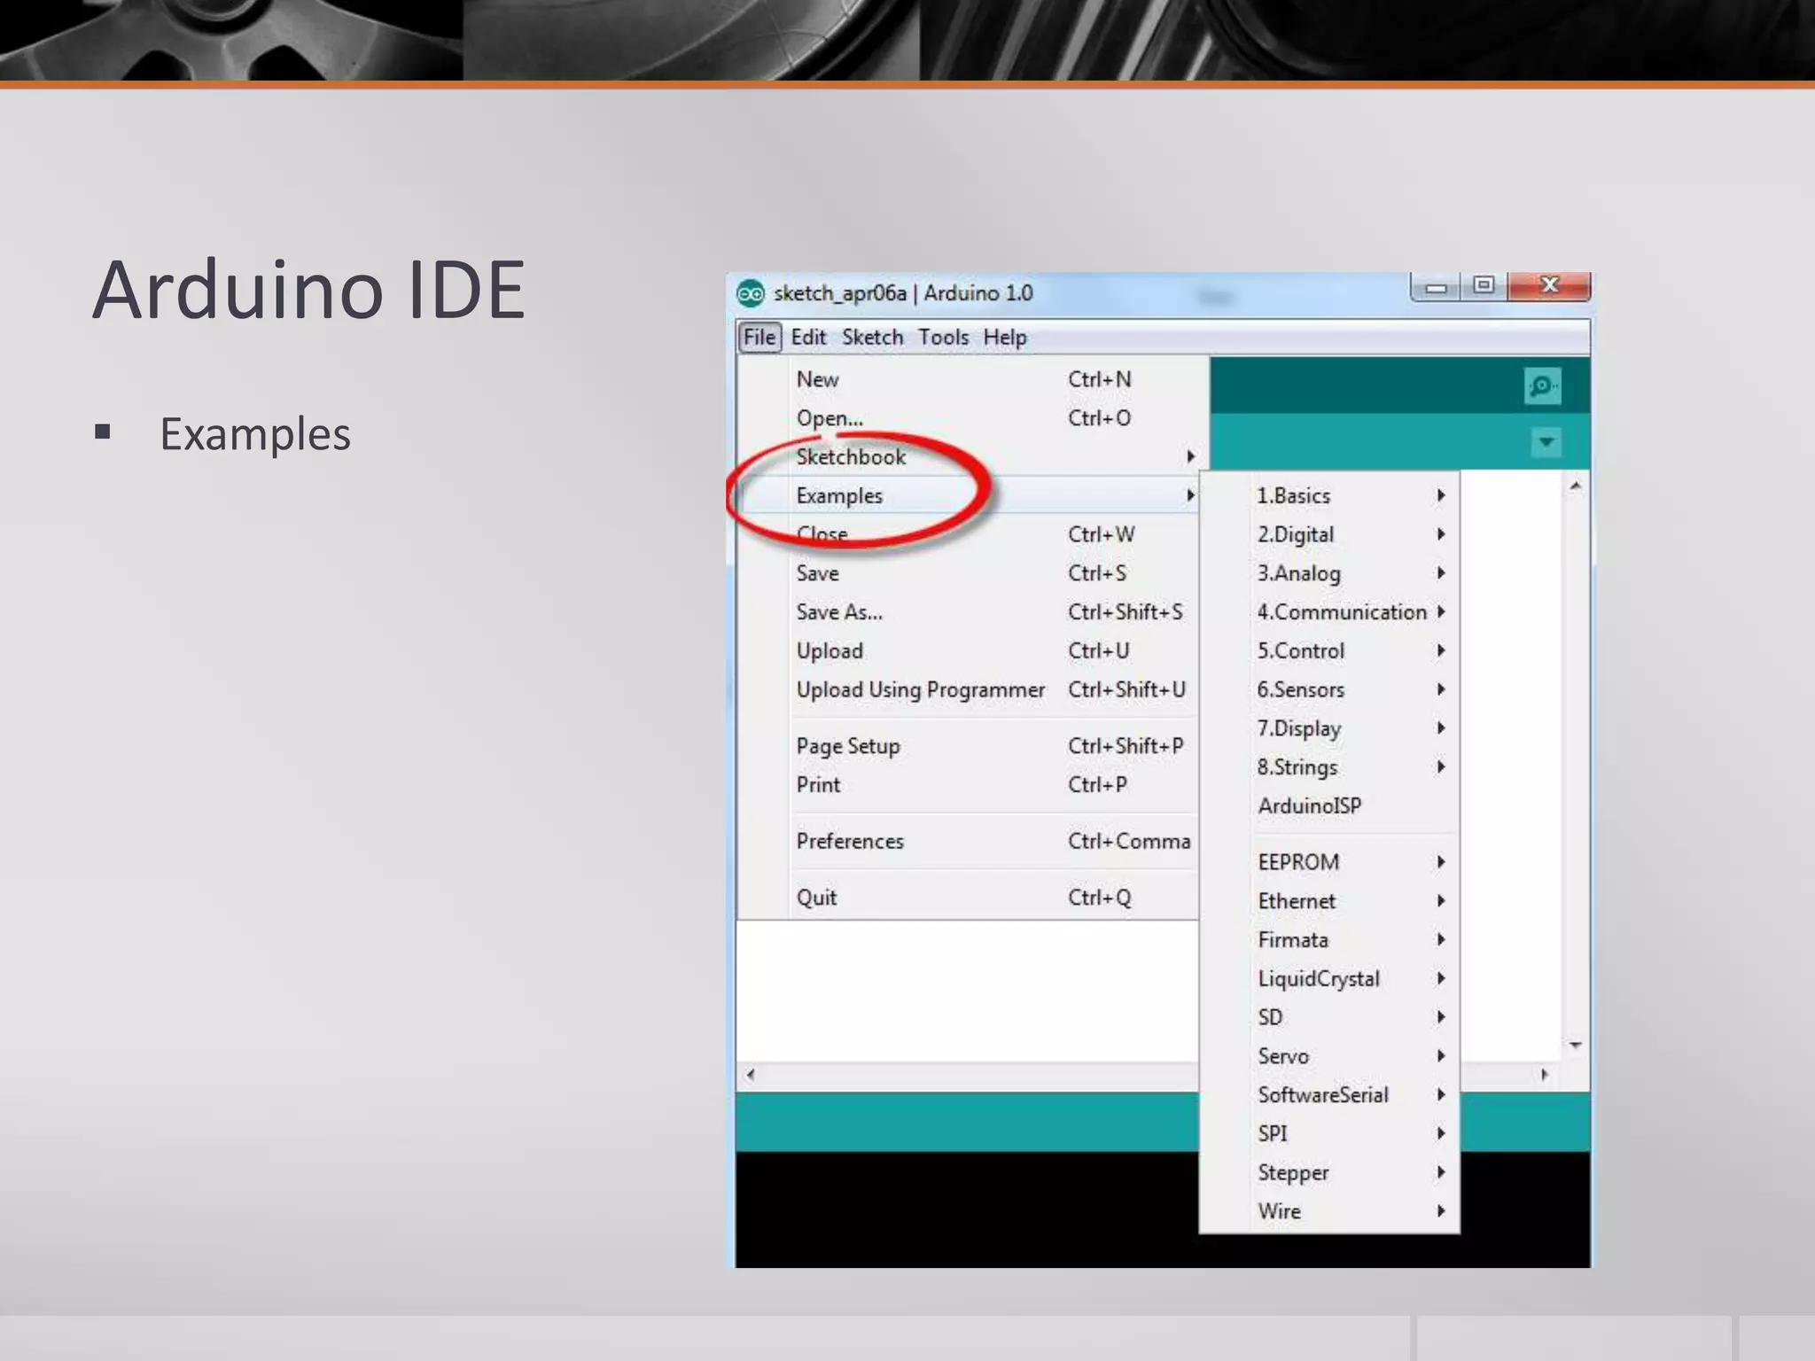Choose Save in the File menu

pos(969,573)
